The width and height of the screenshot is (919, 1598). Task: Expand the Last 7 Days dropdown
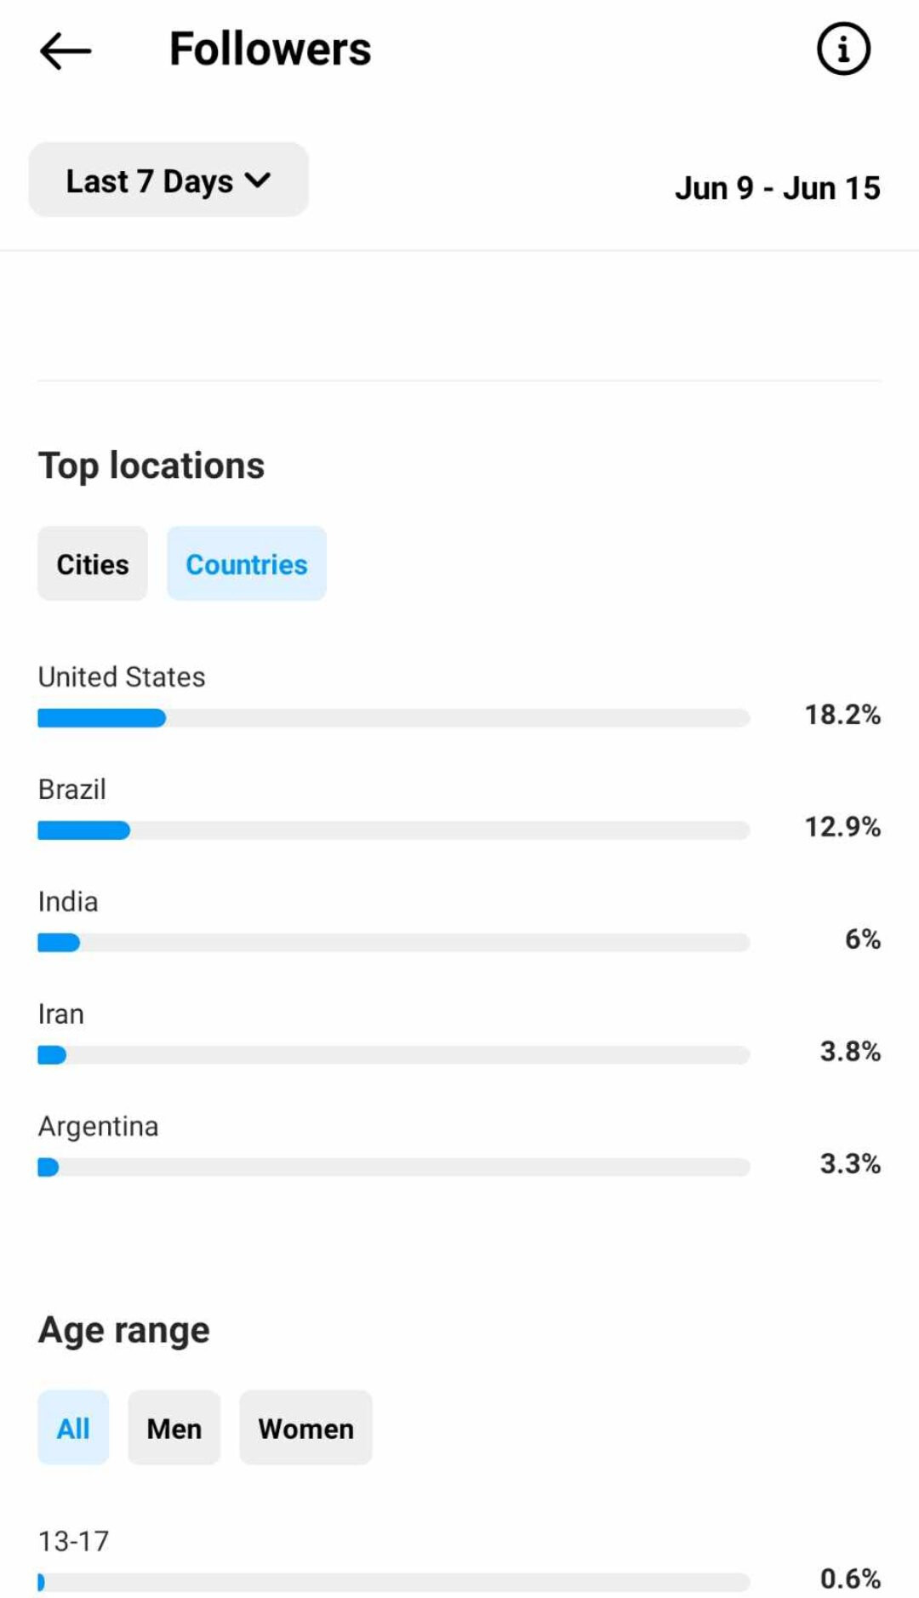168,180
